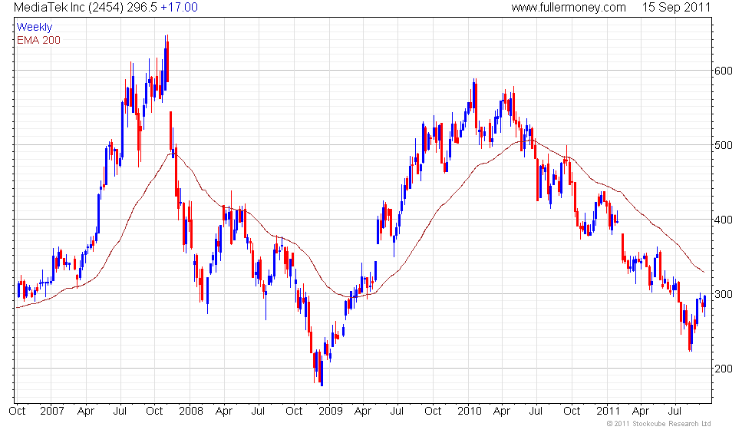Click the MediaTek Inc (2454) chart title

coord(68,7)
